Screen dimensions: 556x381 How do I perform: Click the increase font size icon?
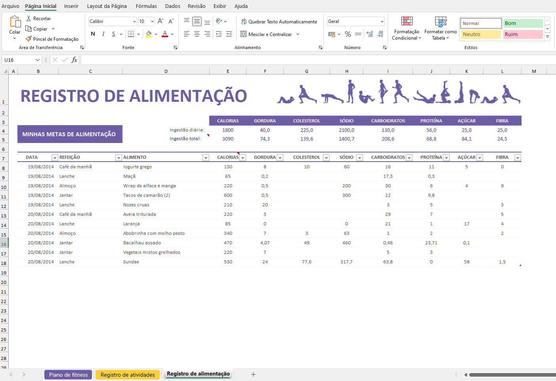pos(160,21)
